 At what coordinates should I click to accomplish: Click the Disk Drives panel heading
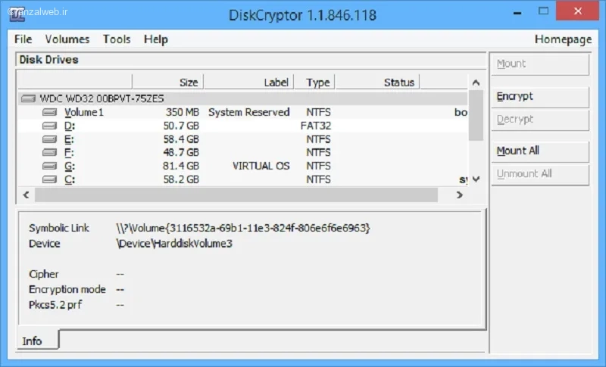[48, 60]
